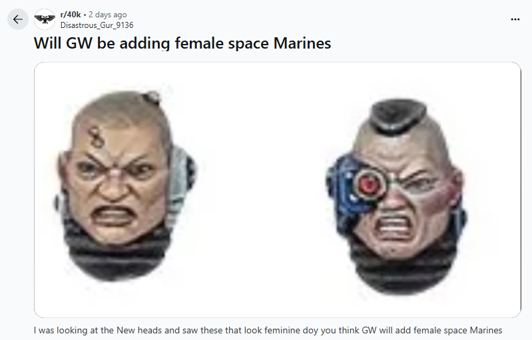
Task: Go to the r/40k subreddit link
Action: [x=71, y=15]
